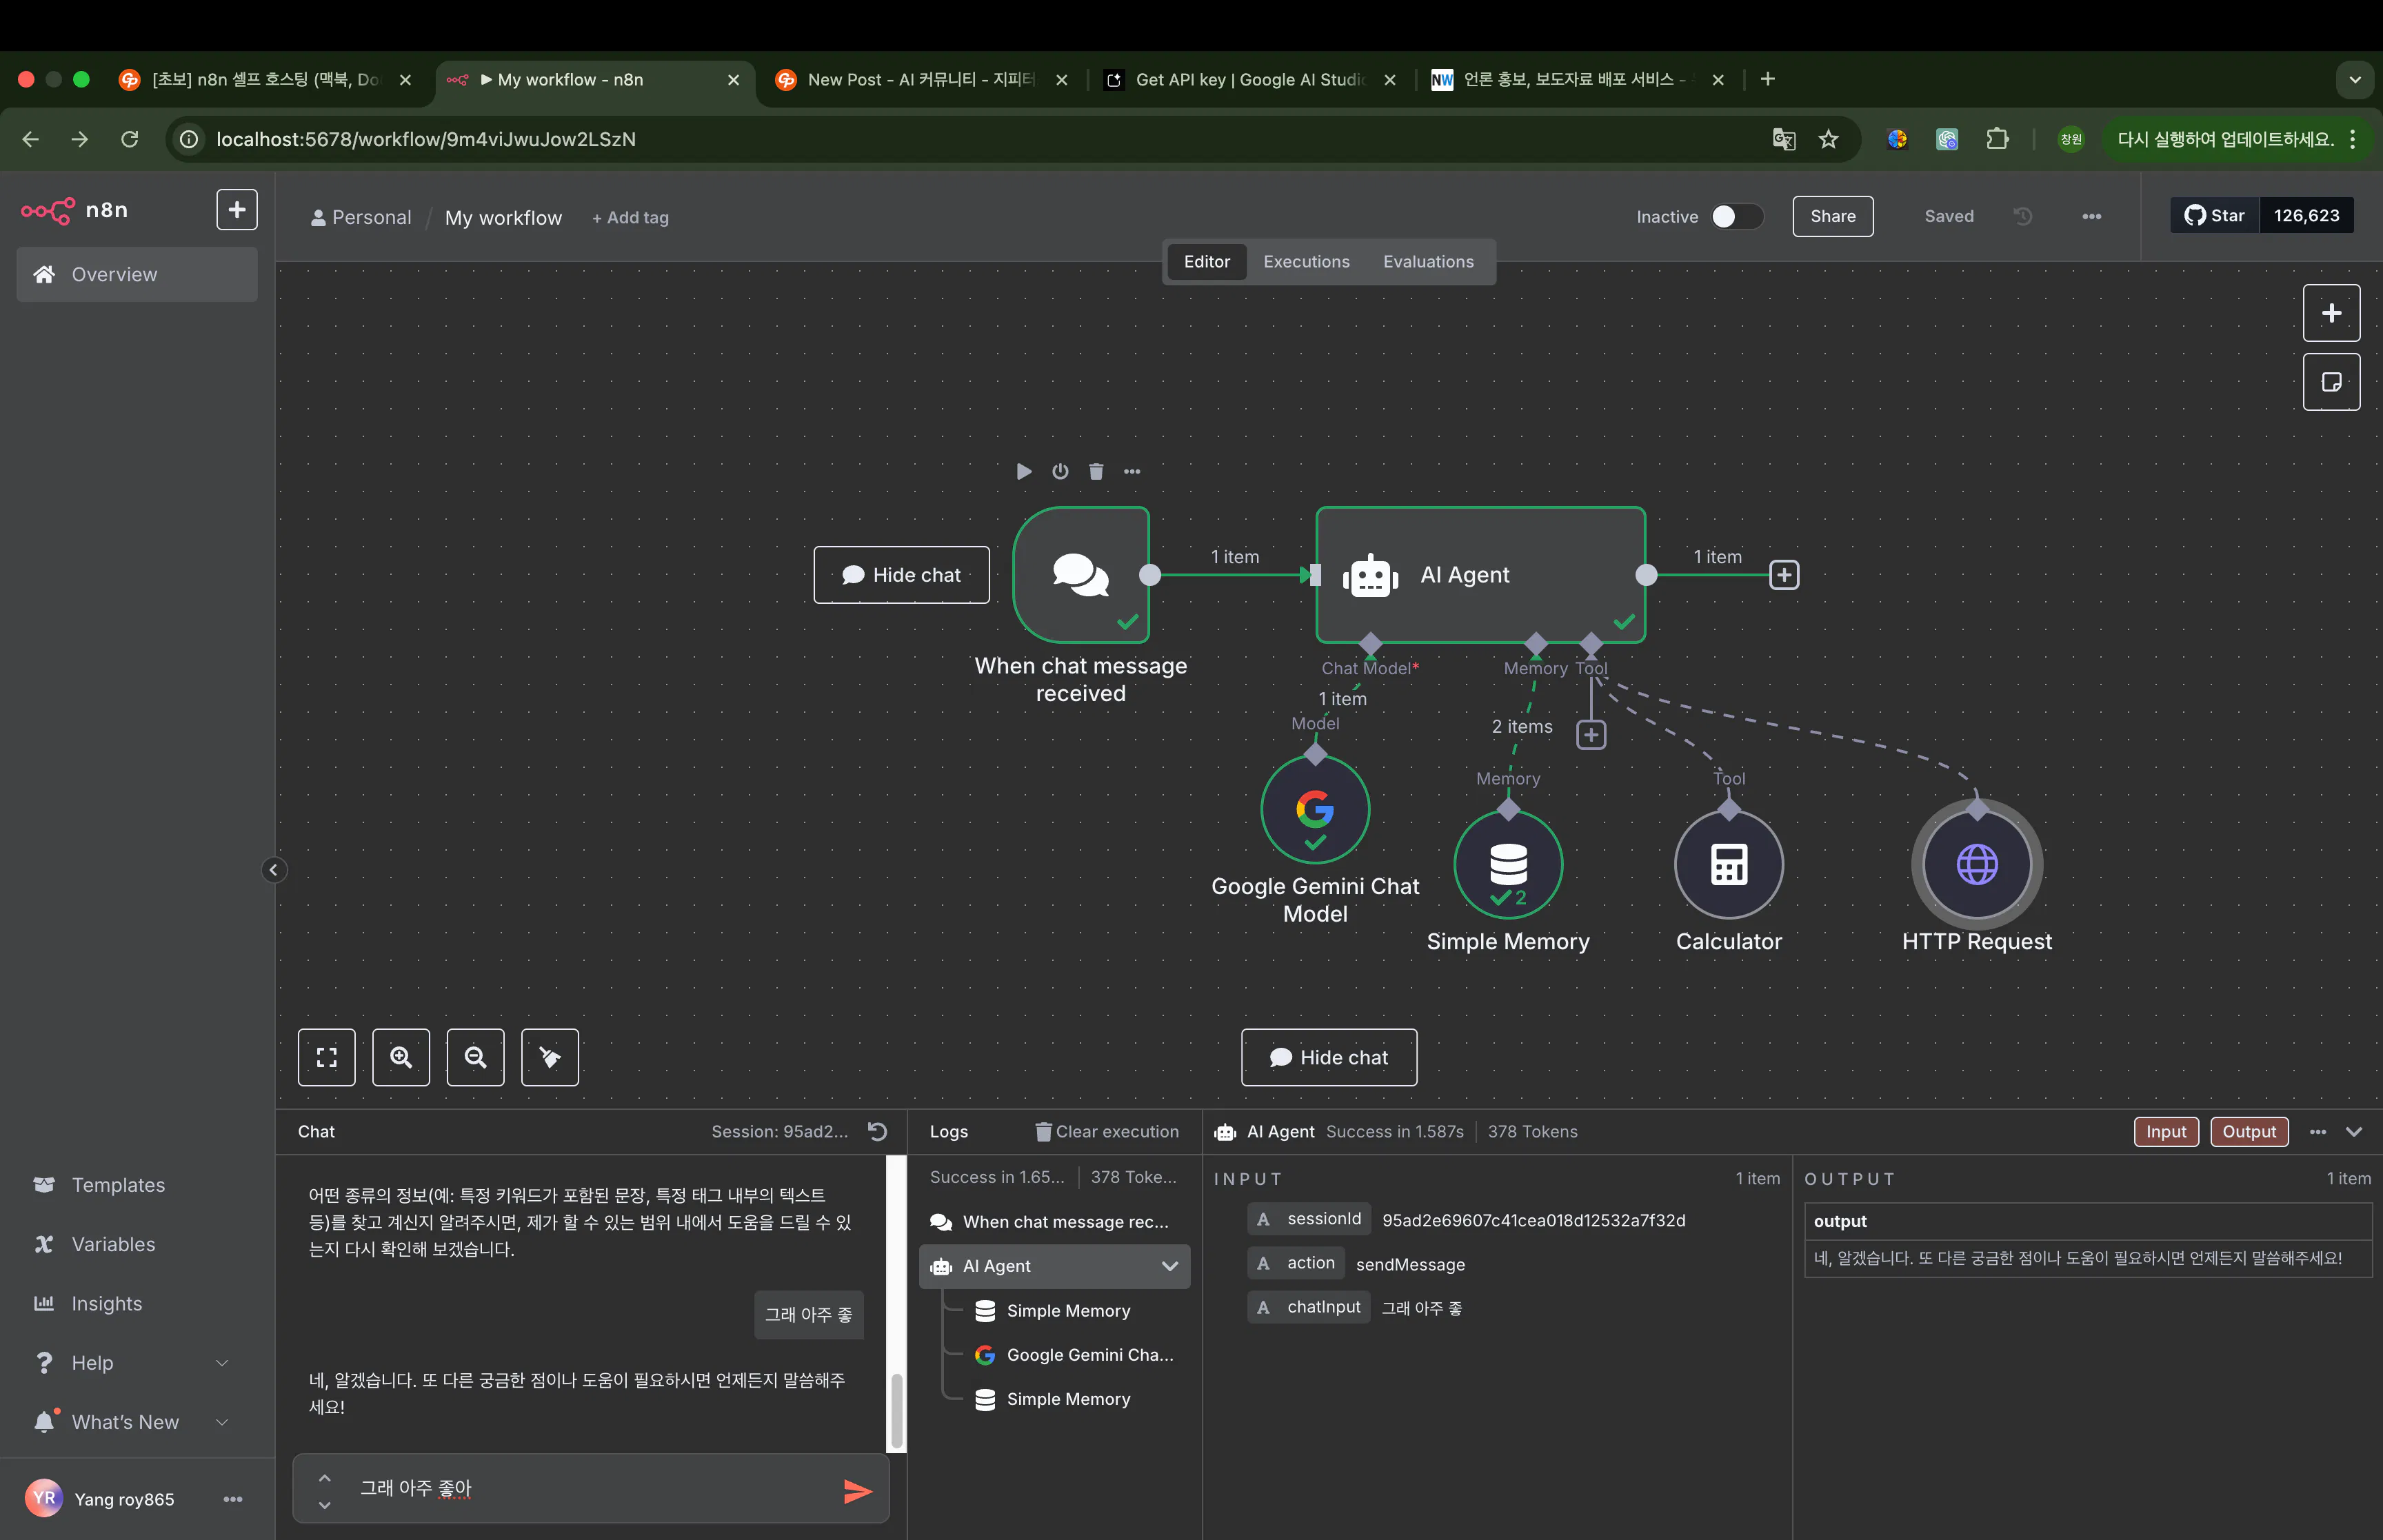Send the chat message
The image size is (2383, 1540).
858,1491
